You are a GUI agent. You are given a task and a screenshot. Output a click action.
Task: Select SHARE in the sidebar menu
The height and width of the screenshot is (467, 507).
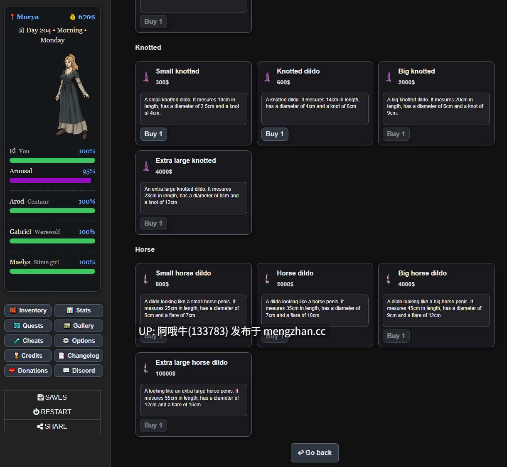[x=52, y=427]
